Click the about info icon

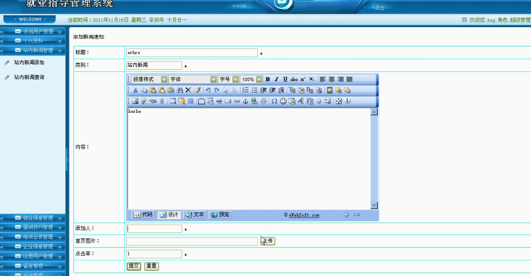tap(348, 101)
